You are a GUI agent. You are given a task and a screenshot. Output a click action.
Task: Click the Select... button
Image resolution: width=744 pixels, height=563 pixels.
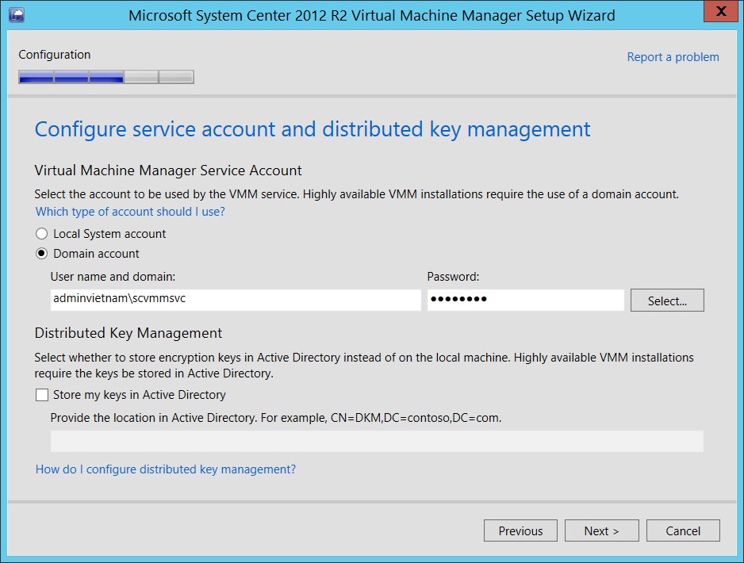[x=667, y=301]
